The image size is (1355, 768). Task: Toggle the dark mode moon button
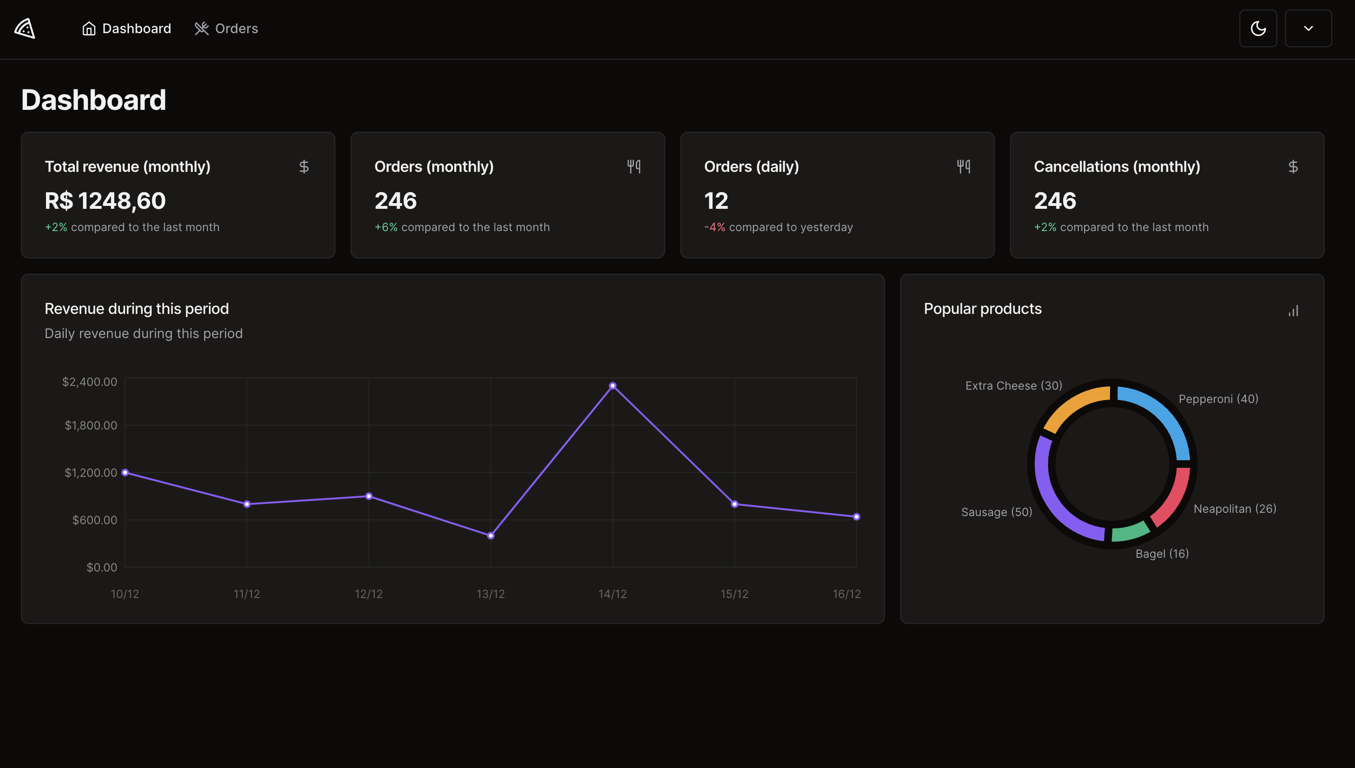(1258, 28)
